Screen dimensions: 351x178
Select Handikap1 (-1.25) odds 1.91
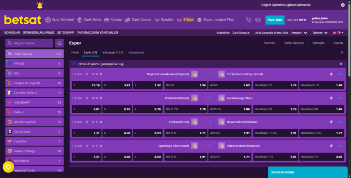[x=276, y=133]
